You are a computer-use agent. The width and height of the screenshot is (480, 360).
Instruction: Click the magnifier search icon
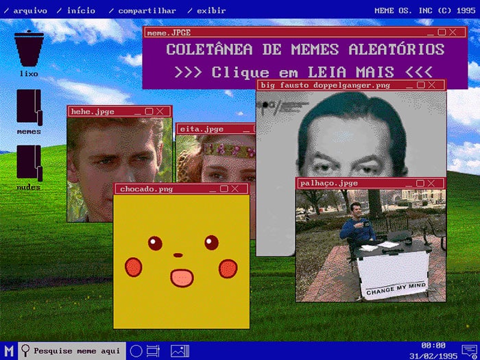[26, 350]
